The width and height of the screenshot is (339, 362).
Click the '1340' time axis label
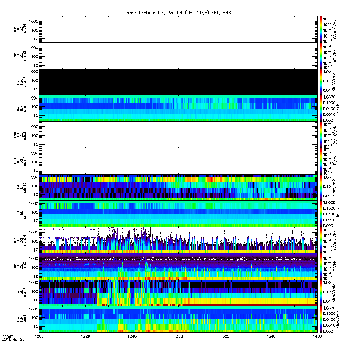(271, 336)
